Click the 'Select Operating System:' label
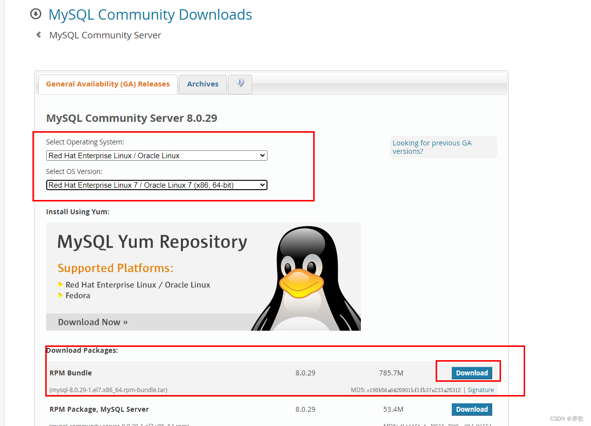The height and width of the screenshot is (426, 591). pos(85,142)
